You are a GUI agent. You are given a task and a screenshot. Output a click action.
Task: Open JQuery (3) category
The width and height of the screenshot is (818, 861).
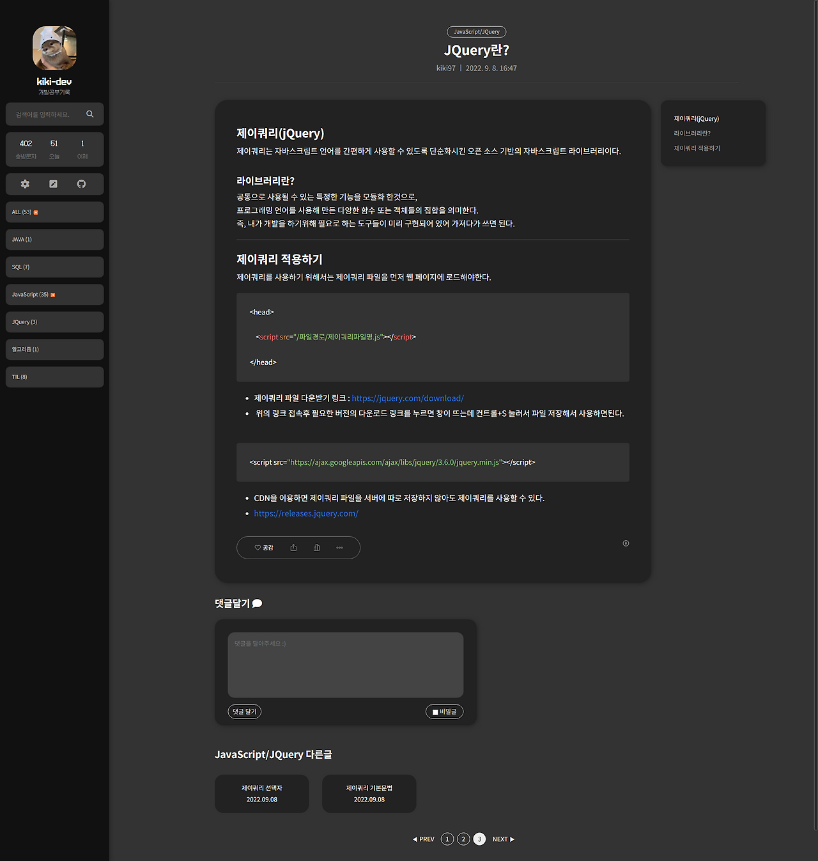click(54, 322)
